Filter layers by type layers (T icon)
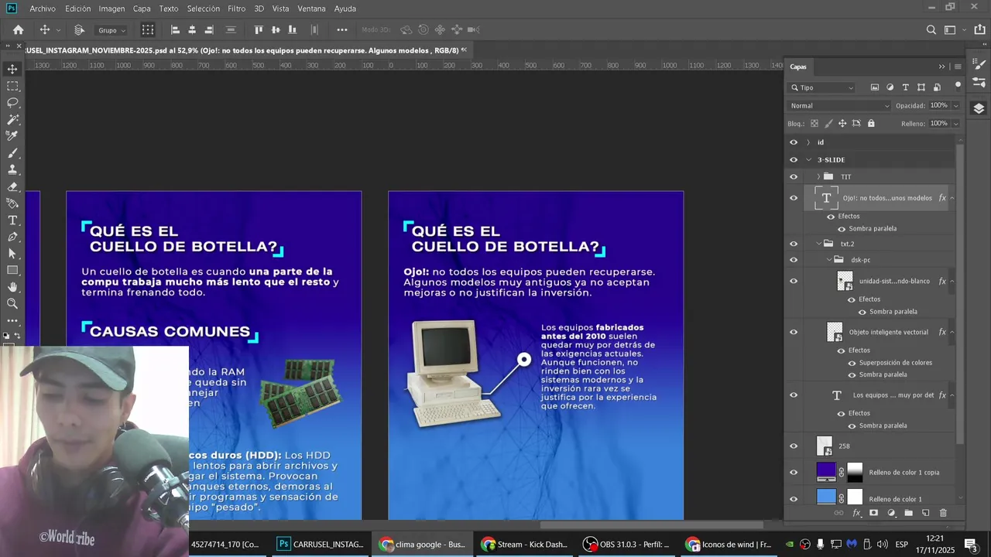Image resolution: width=991 pixels, height=557 pixels. point(905,87)
